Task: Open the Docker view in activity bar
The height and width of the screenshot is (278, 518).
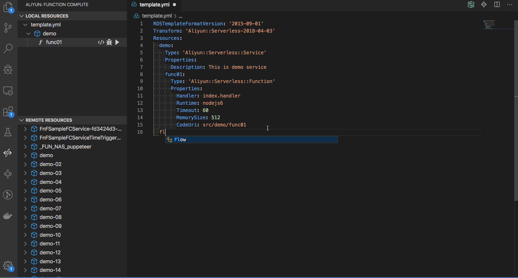Action: tap(8, 216)
